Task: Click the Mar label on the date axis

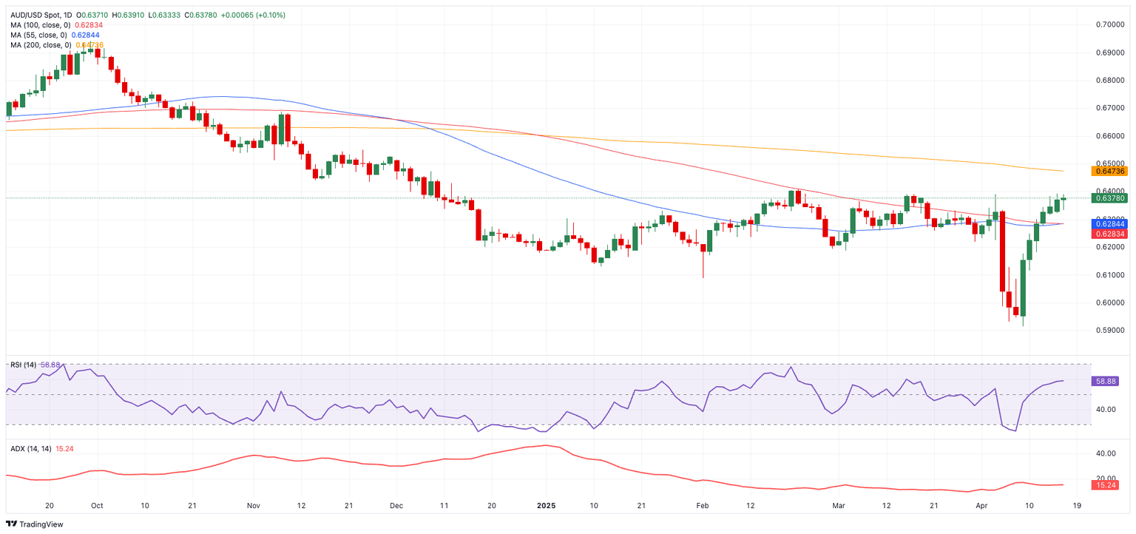Action: (838, 506)
